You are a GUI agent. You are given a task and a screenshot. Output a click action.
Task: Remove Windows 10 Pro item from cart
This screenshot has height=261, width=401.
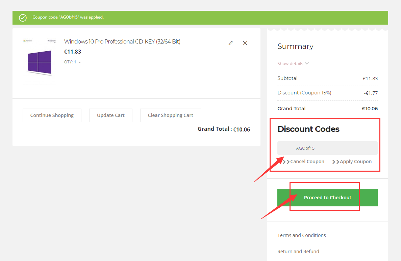pos(245,43)
